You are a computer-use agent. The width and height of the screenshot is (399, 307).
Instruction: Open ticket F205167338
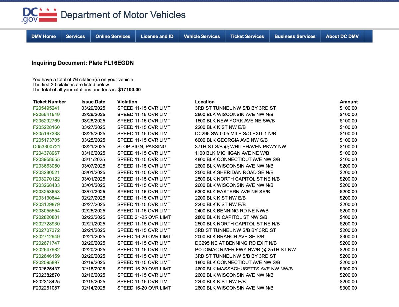[46, 134]
